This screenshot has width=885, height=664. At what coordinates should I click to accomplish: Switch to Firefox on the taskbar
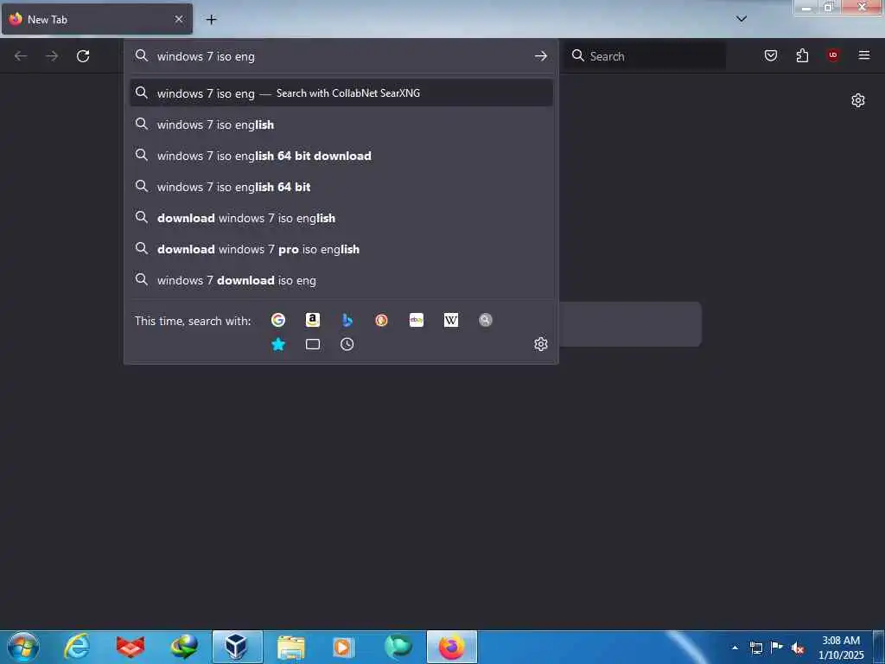click(x=451, y=647)
